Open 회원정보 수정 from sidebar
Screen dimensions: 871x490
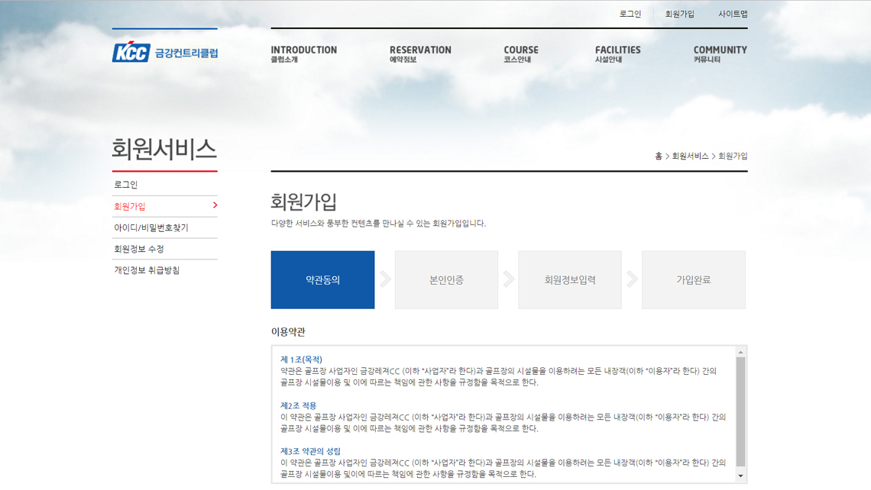pyautogui.click(x=139, y=249)
